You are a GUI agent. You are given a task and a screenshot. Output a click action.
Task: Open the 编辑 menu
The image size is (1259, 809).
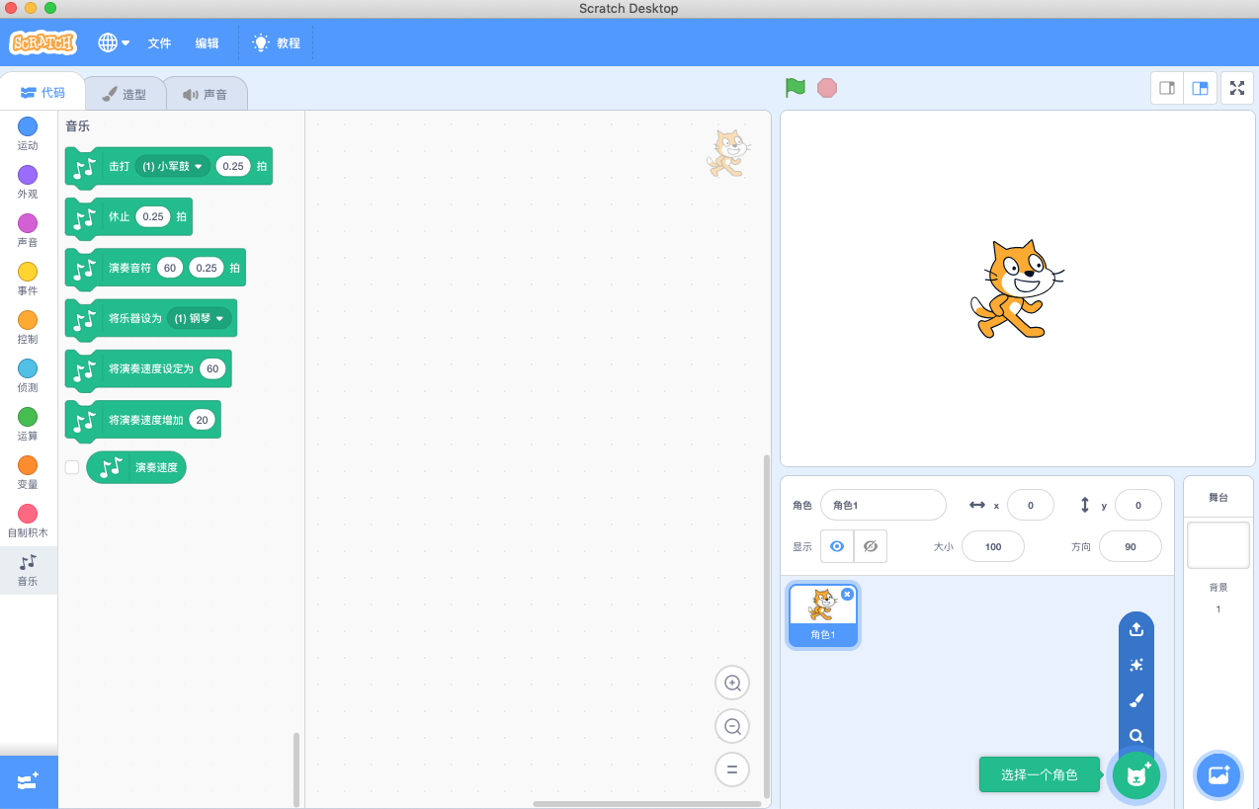coord(207,43)
